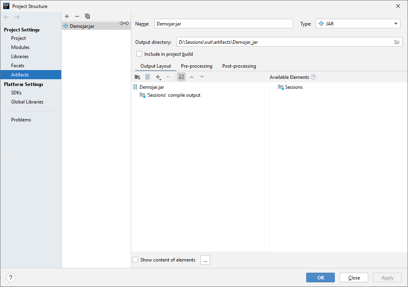Create a new directory in the output layout
This screenshot has height=287, width=408.
pyautogui.click(x=137, y=77)
